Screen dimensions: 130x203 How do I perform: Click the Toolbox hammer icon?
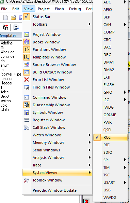(x=27, y=180)
